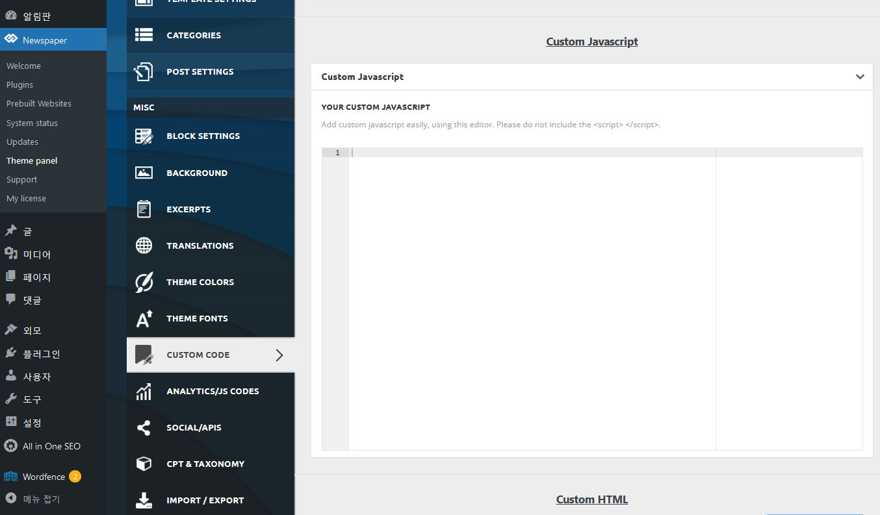The image size is (880, 515).
Task: Open the THEME COLORS panel tab
Action: click(x=211, y=282)
